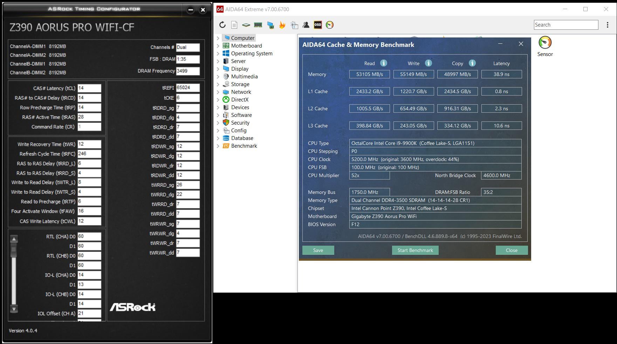Image resolution: width=617 pixels, height=344 pixels.
Task: Close the Cache & Memory Benchmark dialog via X
Action: click(521, 44)
